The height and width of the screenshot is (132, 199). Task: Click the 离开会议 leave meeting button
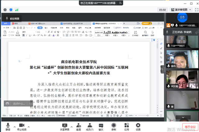(x=189, y=127)
